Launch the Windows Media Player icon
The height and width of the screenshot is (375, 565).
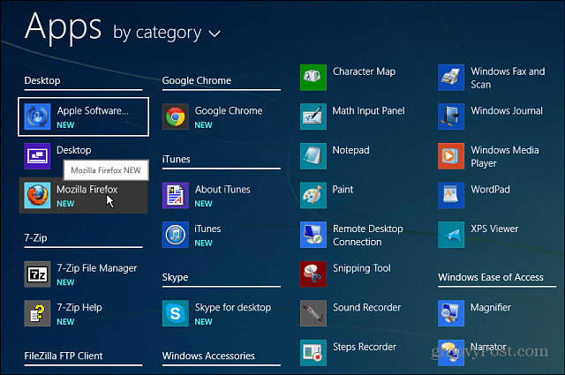(451, 156)
